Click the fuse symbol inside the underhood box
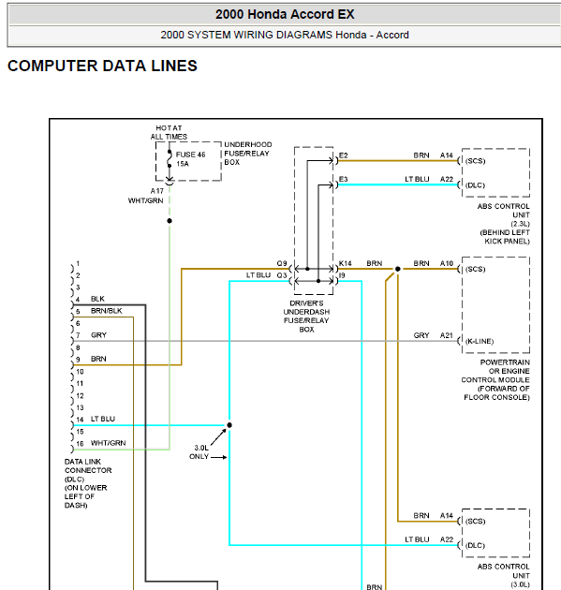 (170, 159)
